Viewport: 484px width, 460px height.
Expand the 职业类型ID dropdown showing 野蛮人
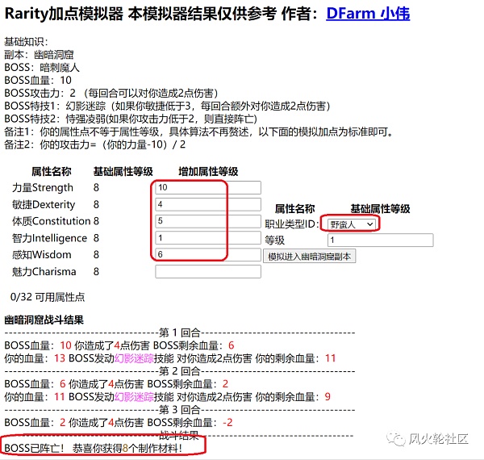pos(349,224)
